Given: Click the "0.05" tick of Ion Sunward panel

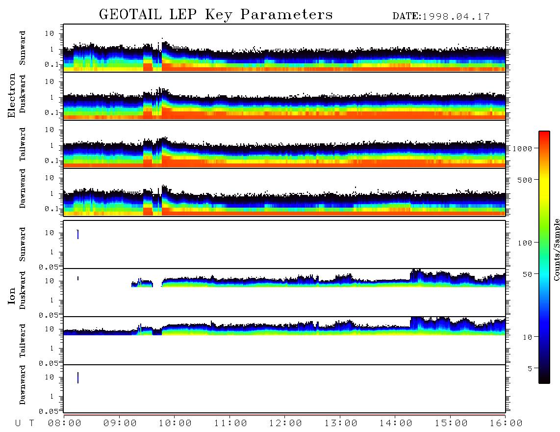Looking at the screenshot, I should click(x=48, y=267).
